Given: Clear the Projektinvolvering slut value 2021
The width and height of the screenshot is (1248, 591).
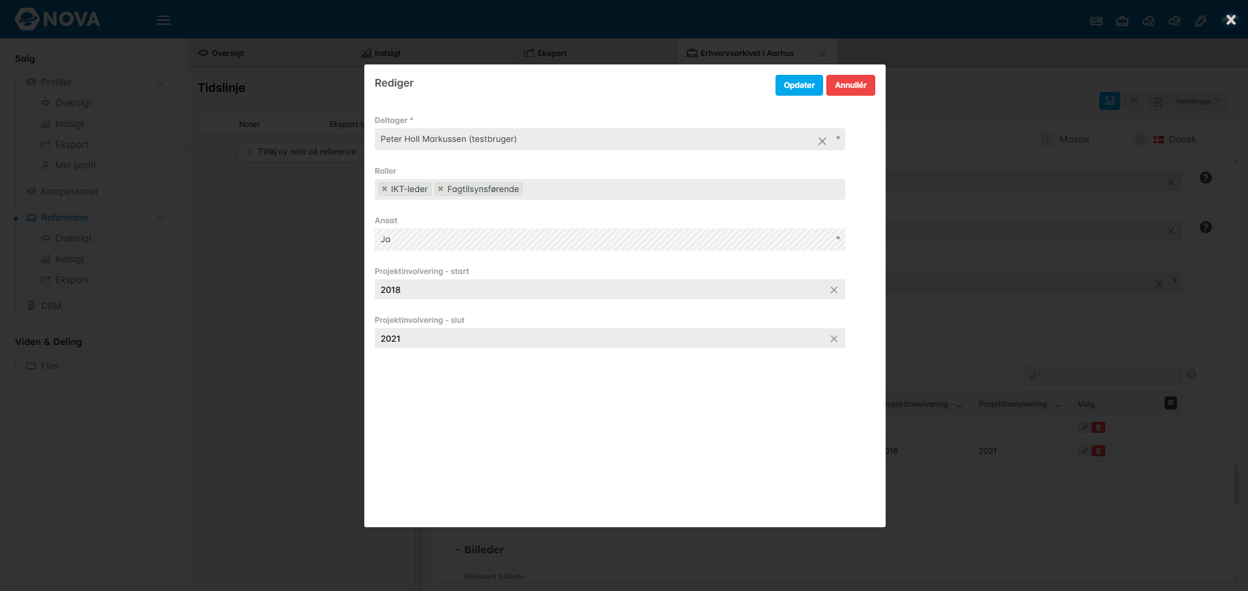Looking at the screenshot, I should (834, 338).
